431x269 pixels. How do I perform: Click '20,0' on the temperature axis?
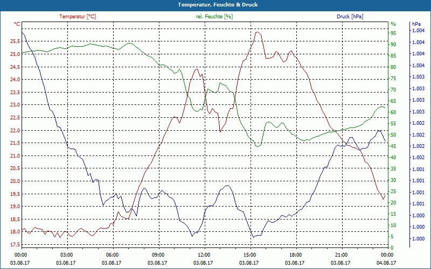click(15, 181)
